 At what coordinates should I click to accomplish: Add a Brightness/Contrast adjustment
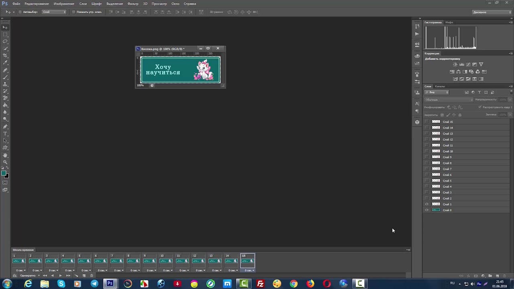pos(455,64)
